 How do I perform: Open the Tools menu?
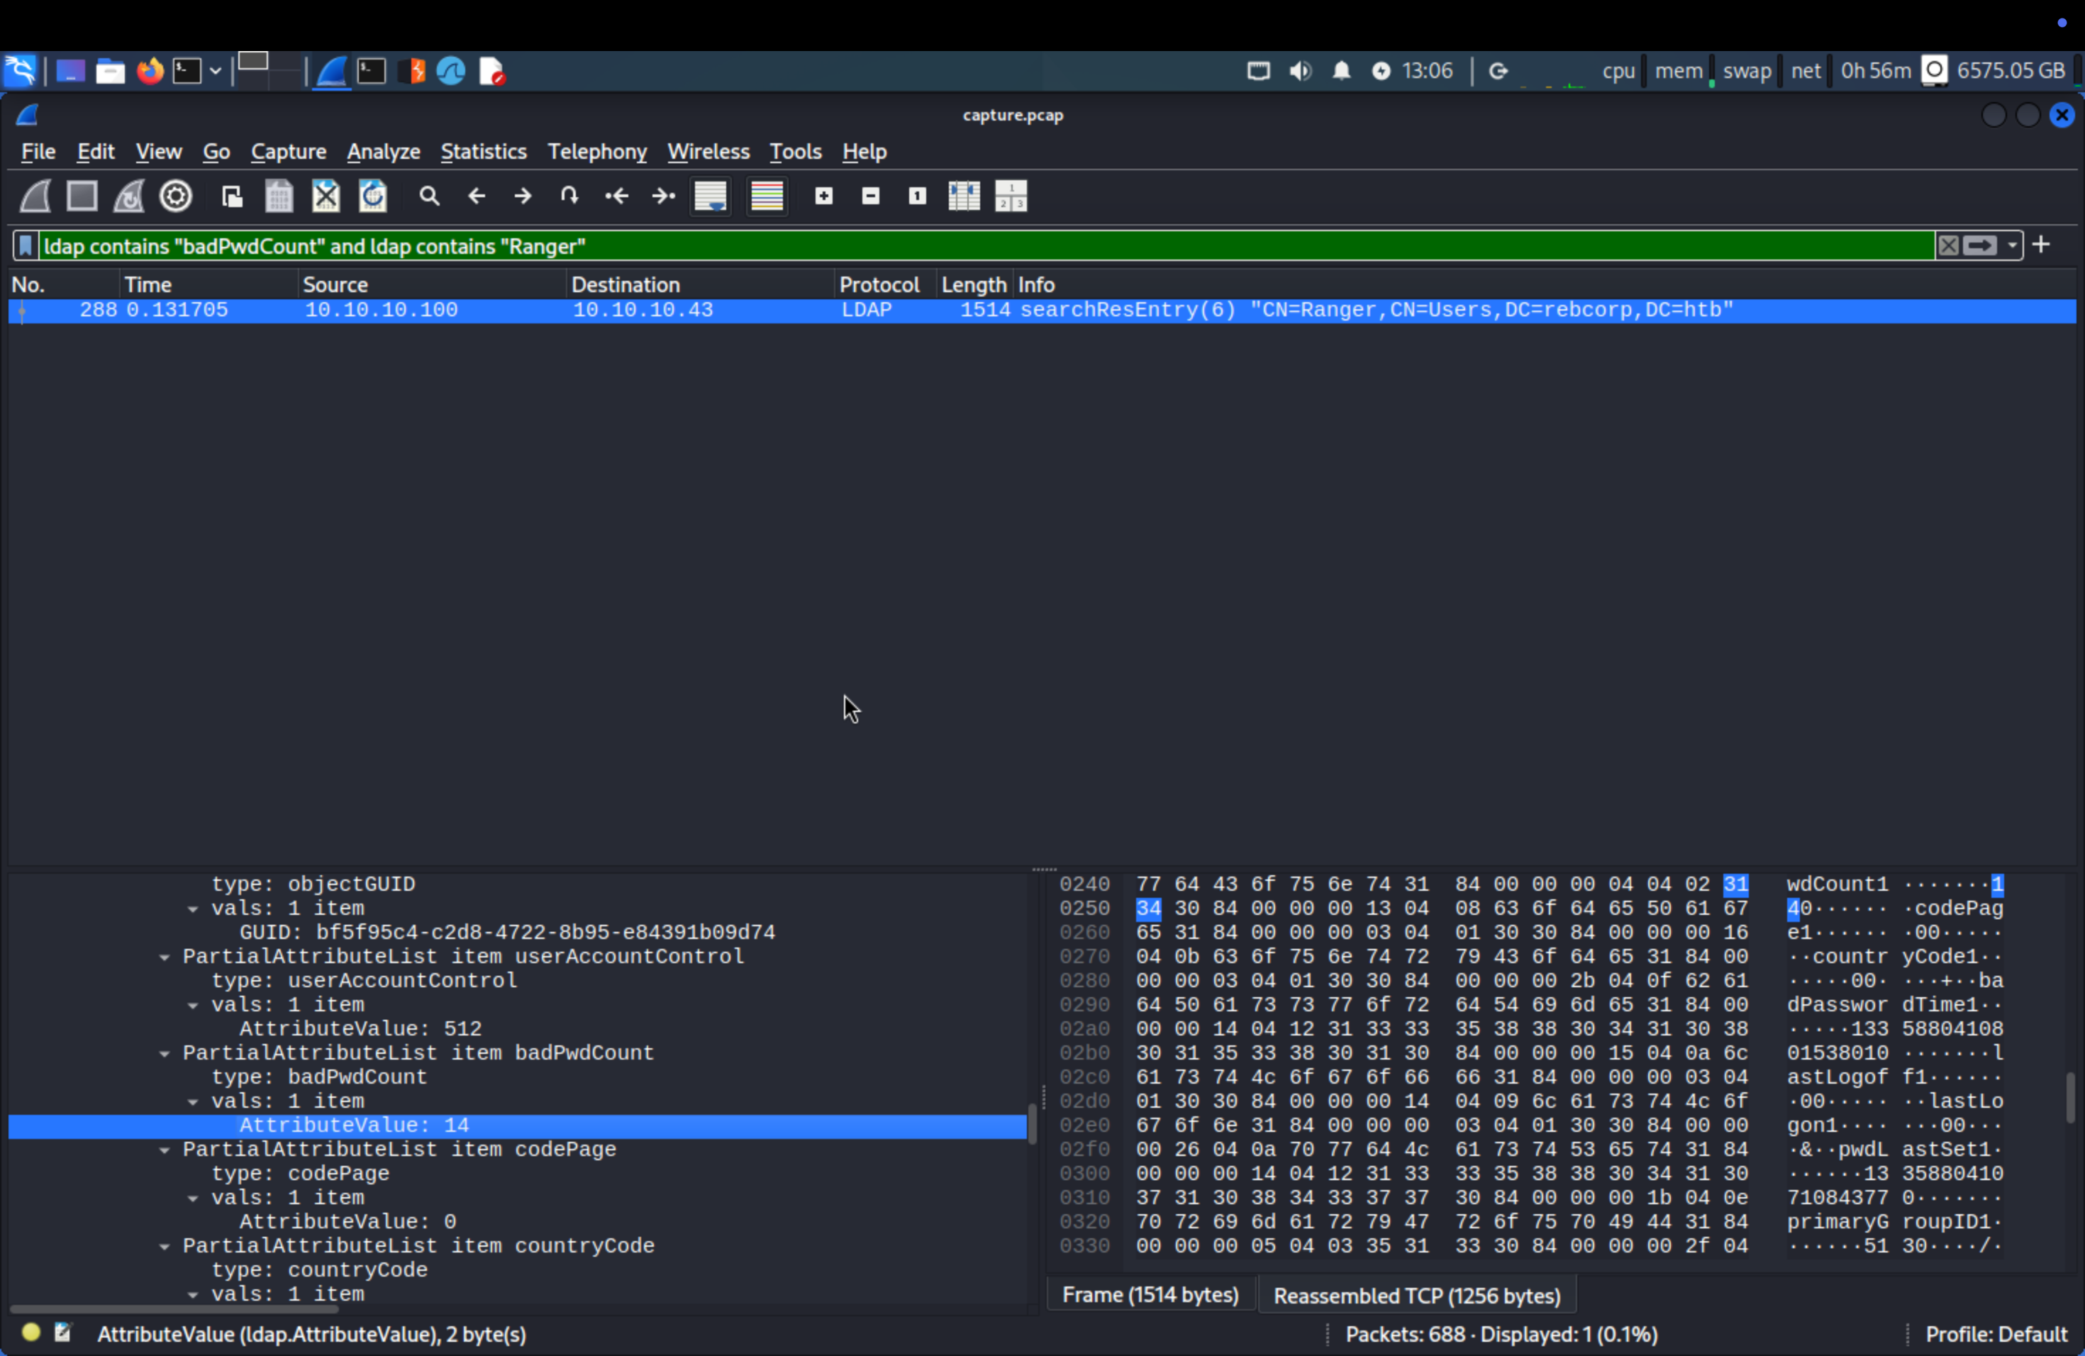[796, 152]
